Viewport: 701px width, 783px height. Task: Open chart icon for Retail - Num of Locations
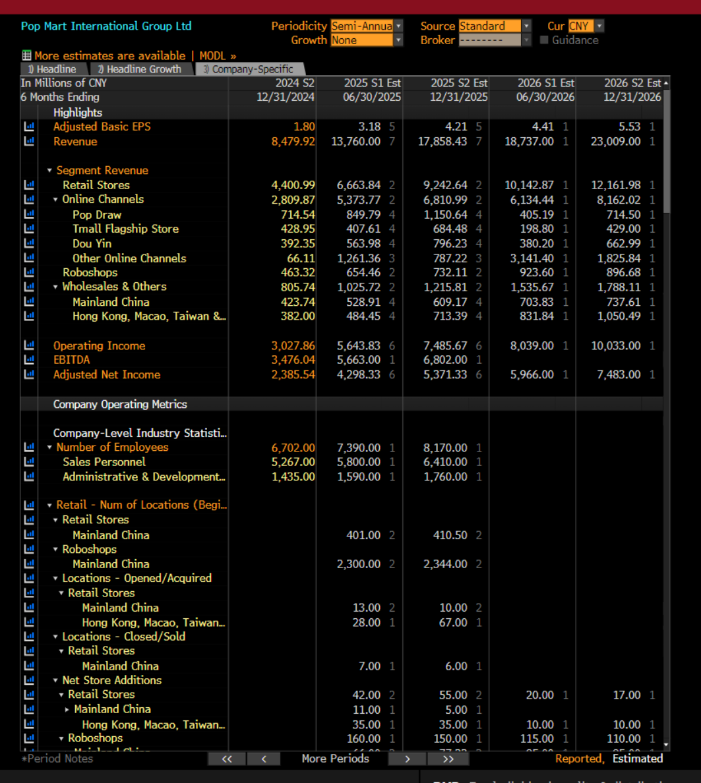pyautogui.click(x=29, y=506)
